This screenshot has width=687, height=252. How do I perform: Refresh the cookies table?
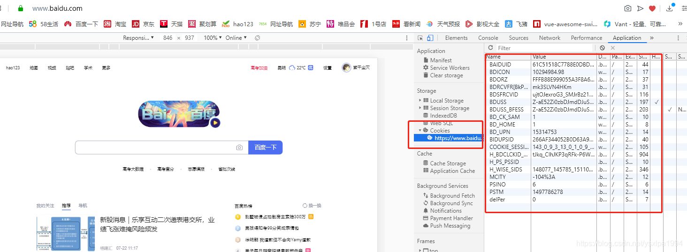(491, 48)
